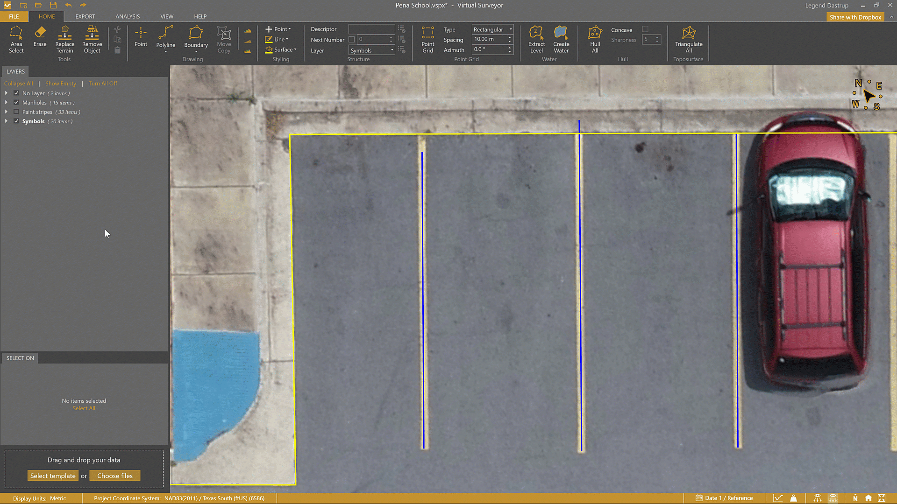Click the Create Water tool
This screenshot has width=897, height=504.
(x=561, y=39)
